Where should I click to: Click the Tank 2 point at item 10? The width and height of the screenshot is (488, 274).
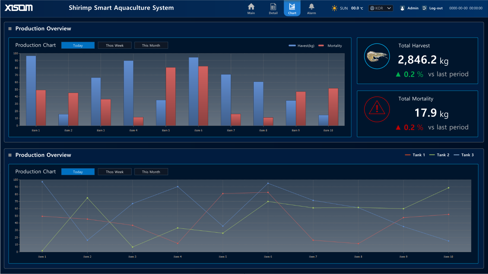coord(448,188)
